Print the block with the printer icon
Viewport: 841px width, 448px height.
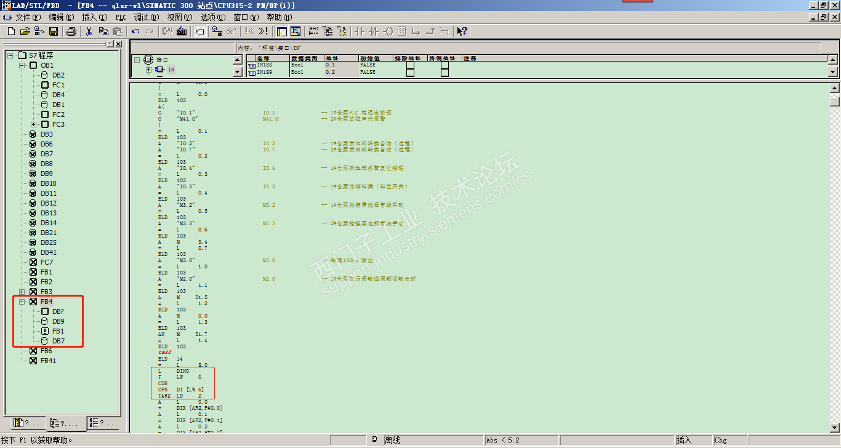(71, 31)
